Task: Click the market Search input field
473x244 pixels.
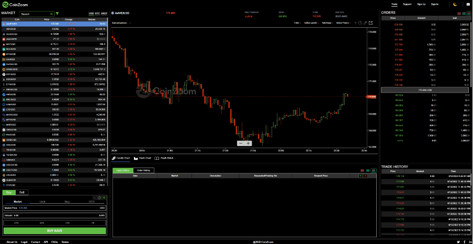Action: [x=37, y=14]
